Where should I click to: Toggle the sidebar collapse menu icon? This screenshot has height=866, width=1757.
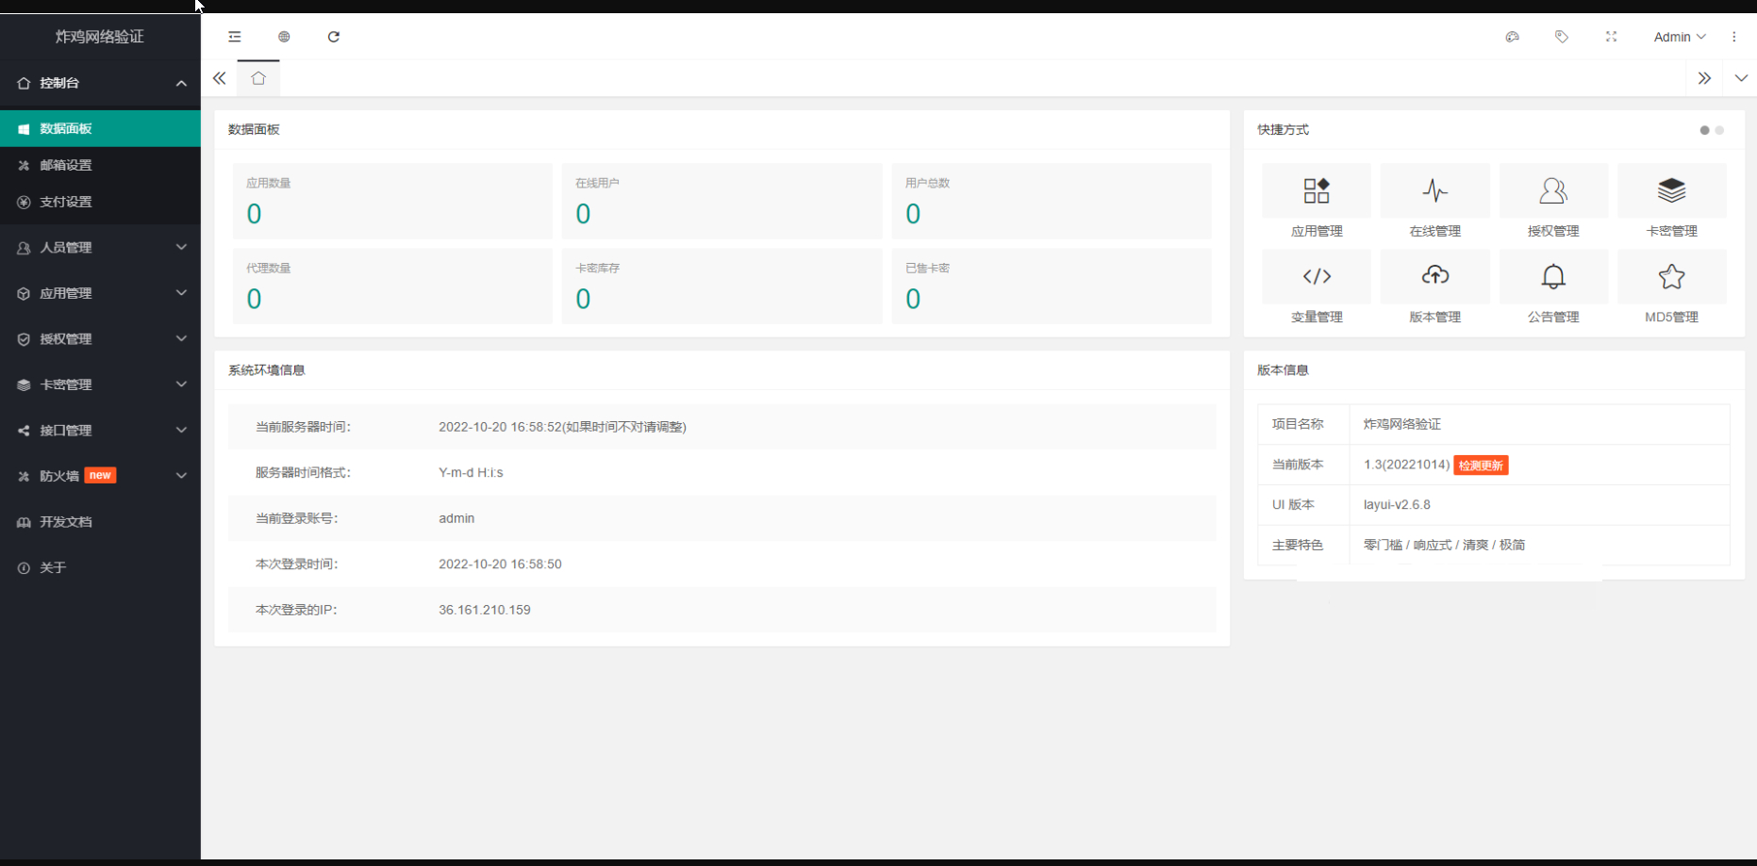coord(235,37)
